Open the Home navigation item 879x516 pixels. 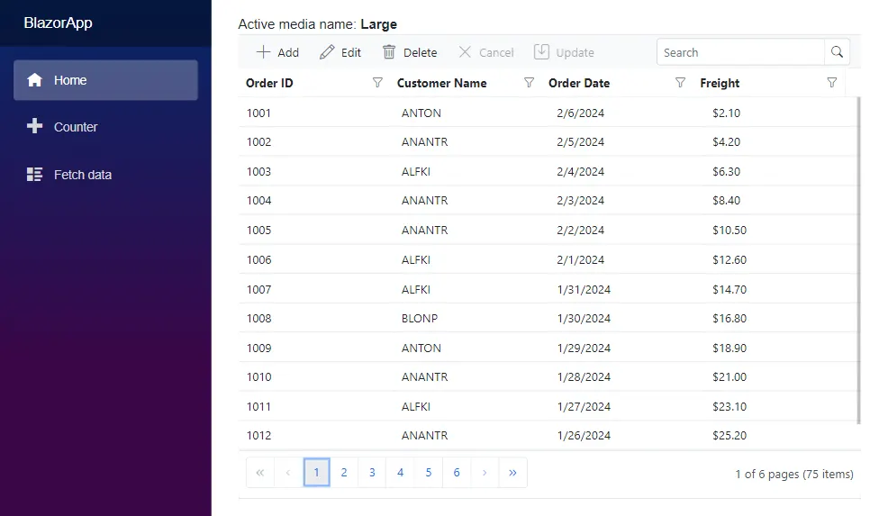tap(105, 80)
